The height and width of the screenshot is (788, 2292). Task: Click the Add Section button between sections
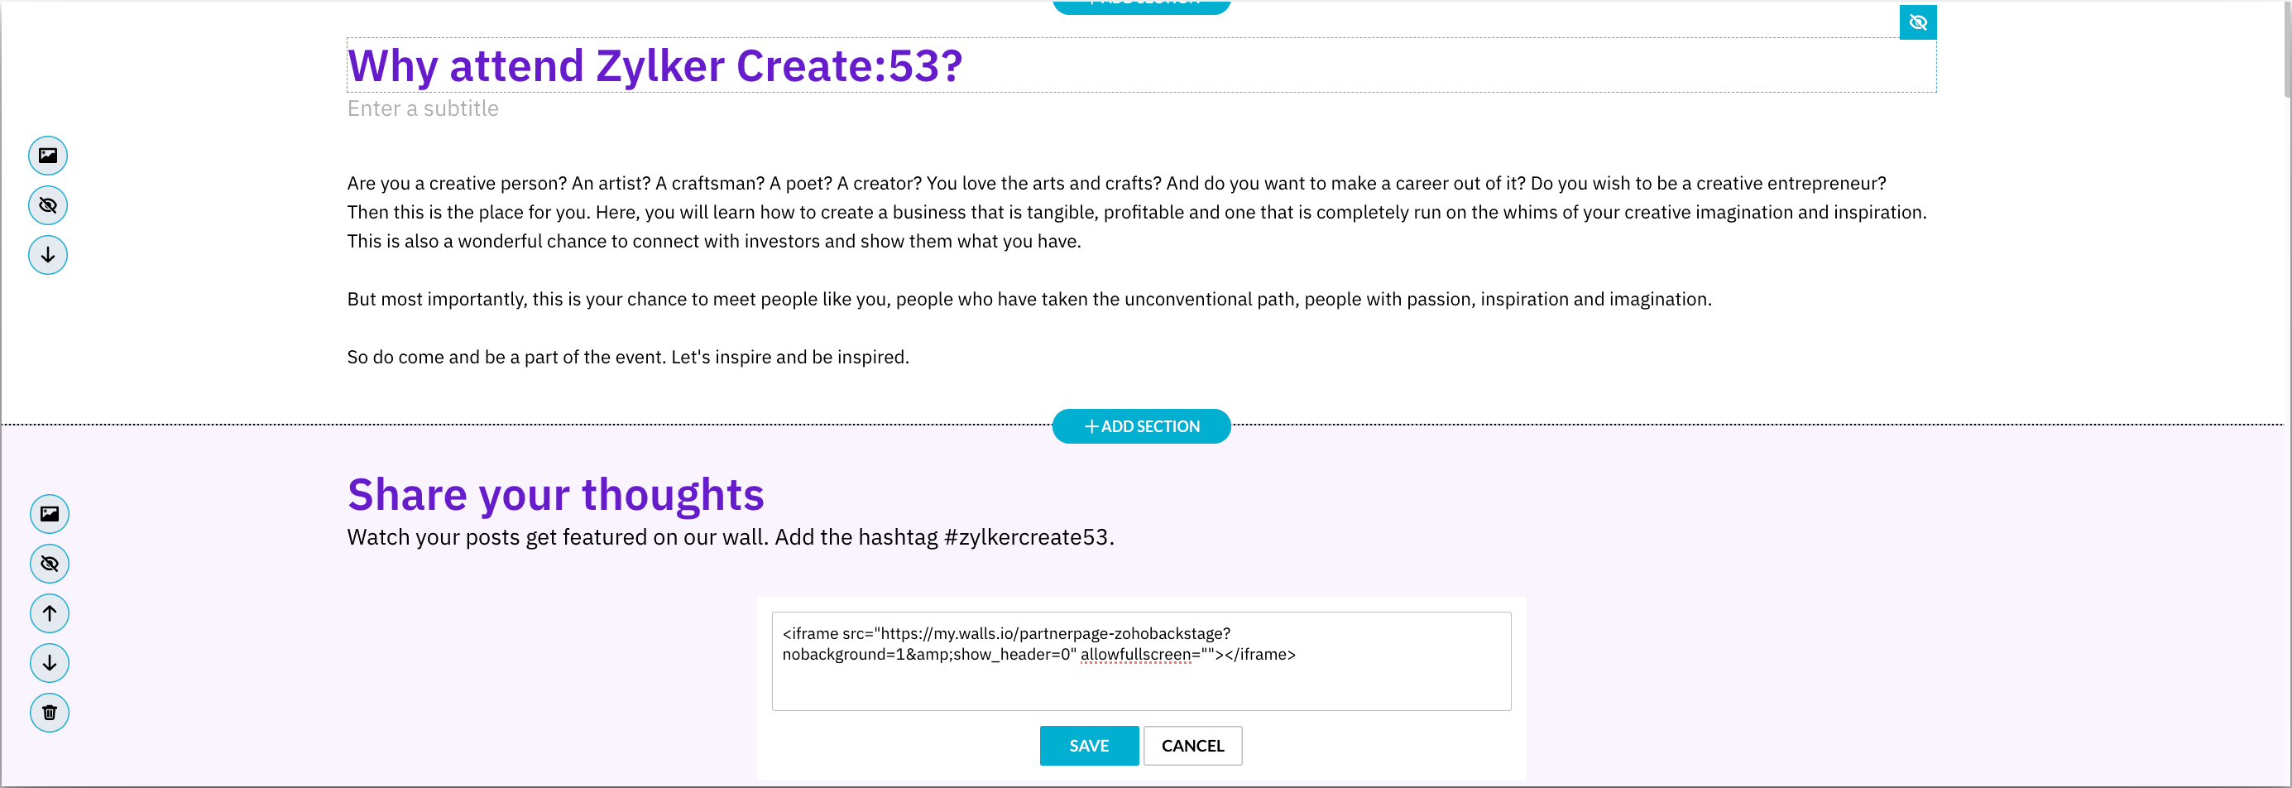pyautogui.click(x=1142, y=426)
